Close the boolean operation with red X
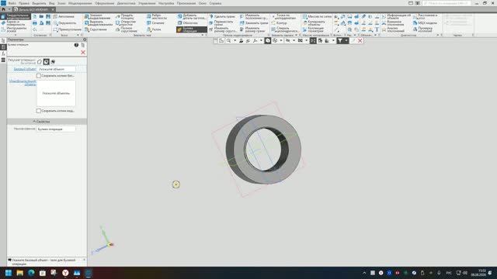This screenshot has height=279, width=497. click(x=83, y=53)
